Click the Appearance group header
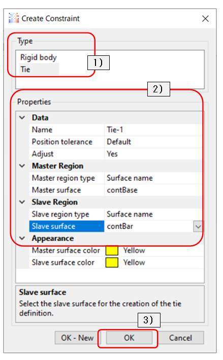Image resolution: width=223 pixels, height=360 pixels. (x=53, y=239)
